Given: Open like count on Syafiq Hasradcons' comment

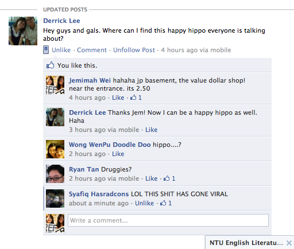Looking at the screenshot, I should pos(166,203).
